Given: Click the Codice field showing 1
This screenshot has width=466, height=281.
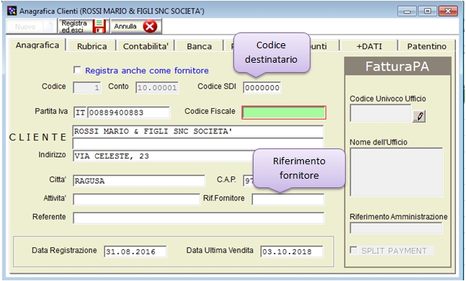Looking at the screenshot, I should (87, 88).
